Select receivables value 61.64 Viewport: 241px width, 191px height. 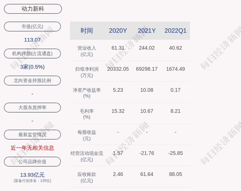[x=147, y=174]
